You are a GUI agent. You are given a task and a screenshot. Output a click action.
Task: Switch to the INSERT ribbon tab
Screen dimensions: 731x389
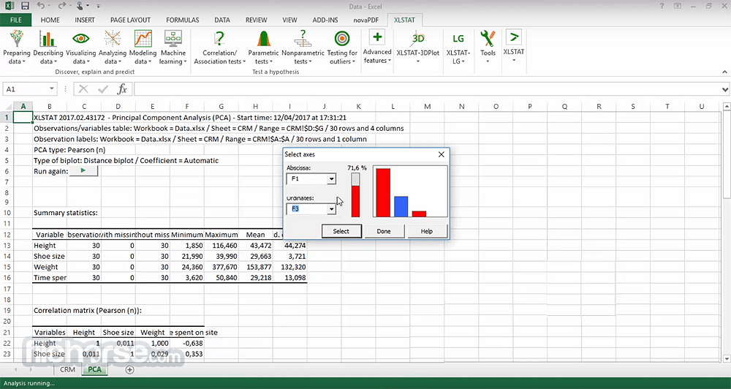click(85, 20)
